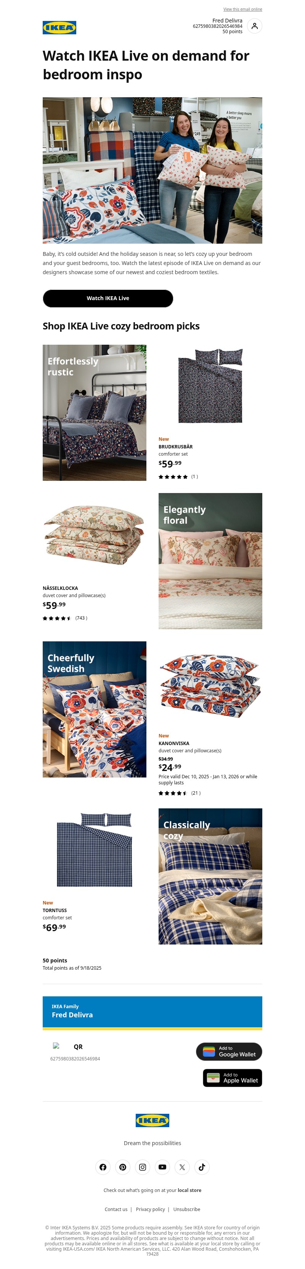Click the footer IKEA logo
This screenshot has width=305, height=1269.
pos(152,1120)
